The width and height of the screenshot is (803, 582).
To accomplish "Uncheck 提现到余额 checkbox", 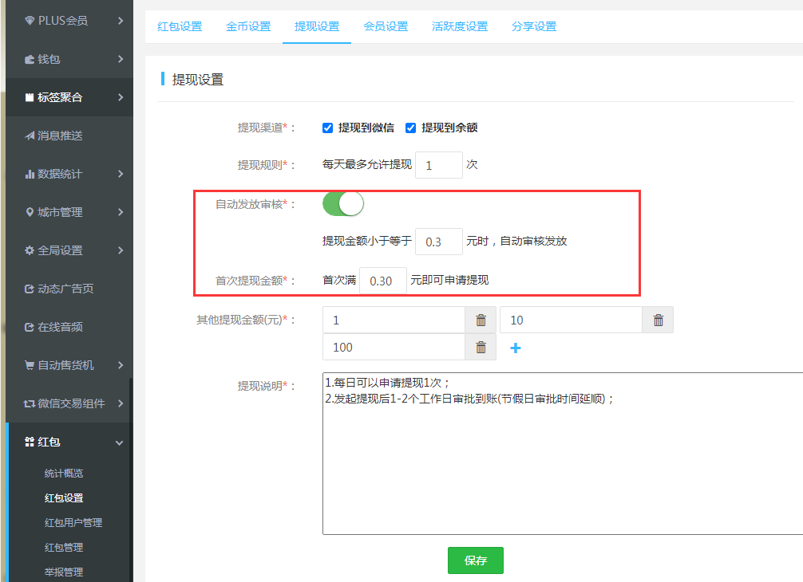I will point(411,128).
